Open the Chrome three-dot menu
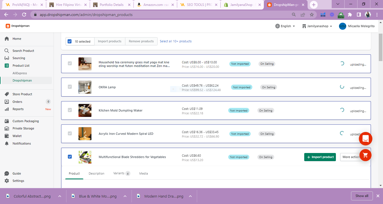 [377, 15]
